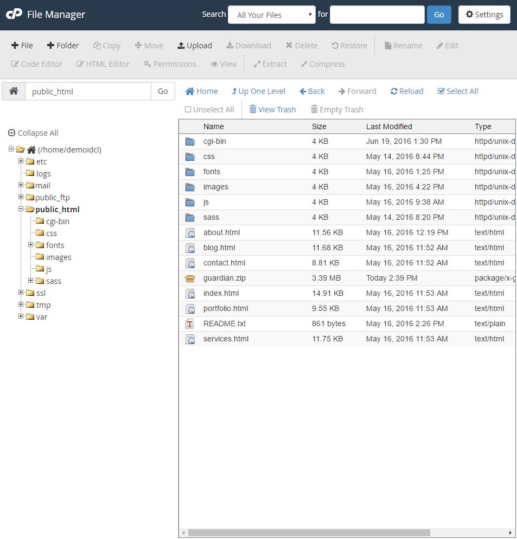Focus the search text field

point(377,15)
